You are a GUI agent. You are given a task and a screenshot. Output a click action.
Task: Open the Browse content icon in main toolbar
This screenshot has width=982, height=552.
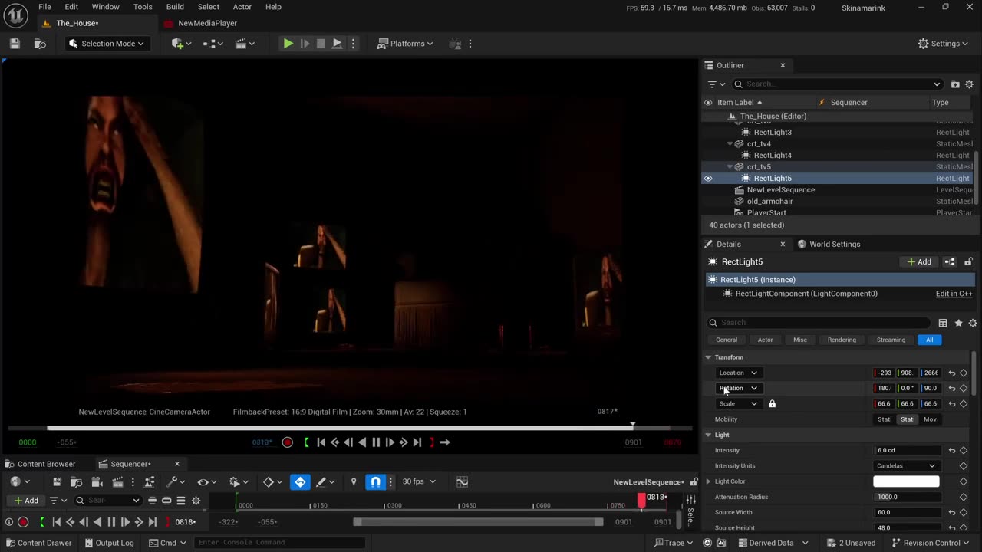[40, 44]
